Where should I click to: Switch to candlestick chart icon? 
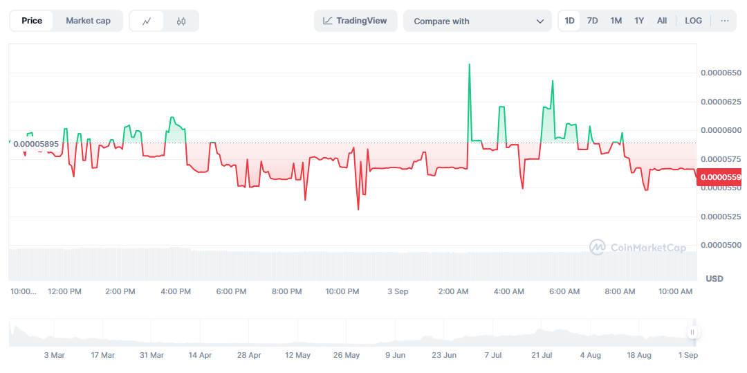(x=181, y=21)
